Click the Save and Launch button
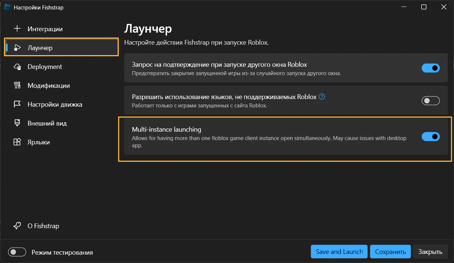 tap(339, 252)
